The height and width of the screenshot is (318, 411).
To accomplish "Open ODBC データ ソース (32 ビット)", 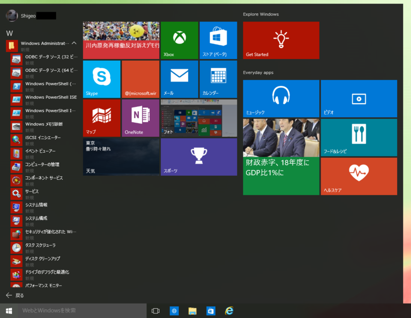I will (x=44, y=59).
